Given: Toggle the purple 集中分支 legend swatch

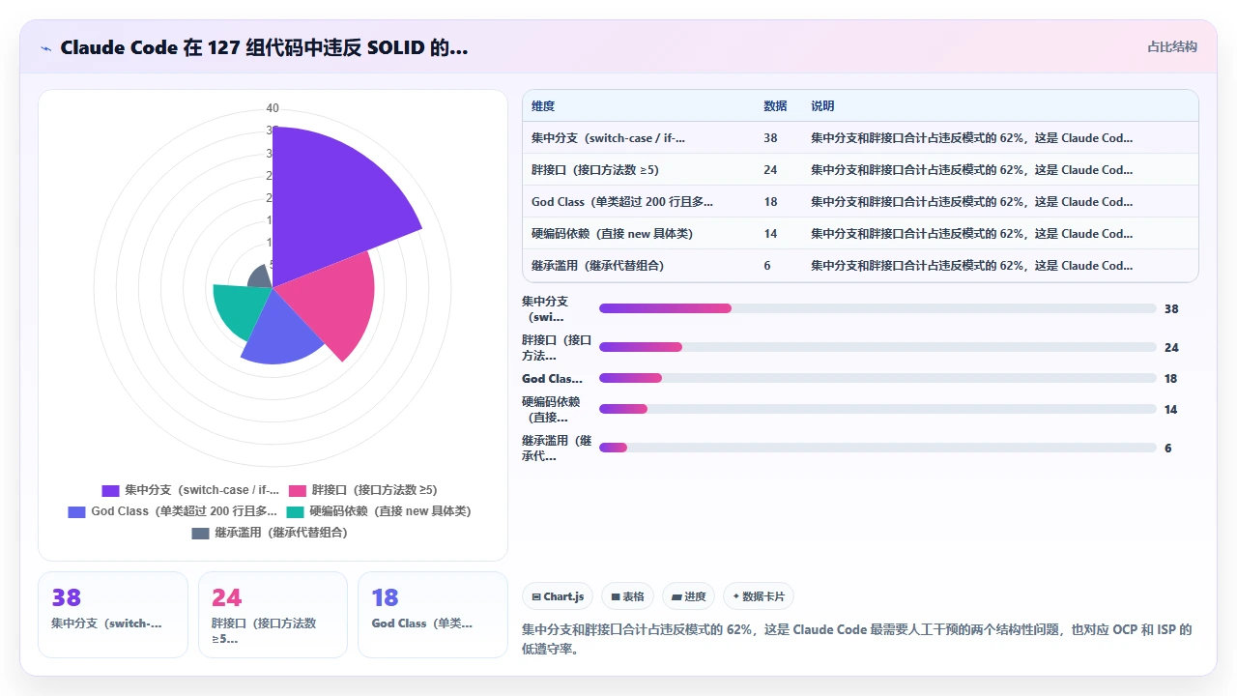Looking at the screenshot, I should [110, 490].
